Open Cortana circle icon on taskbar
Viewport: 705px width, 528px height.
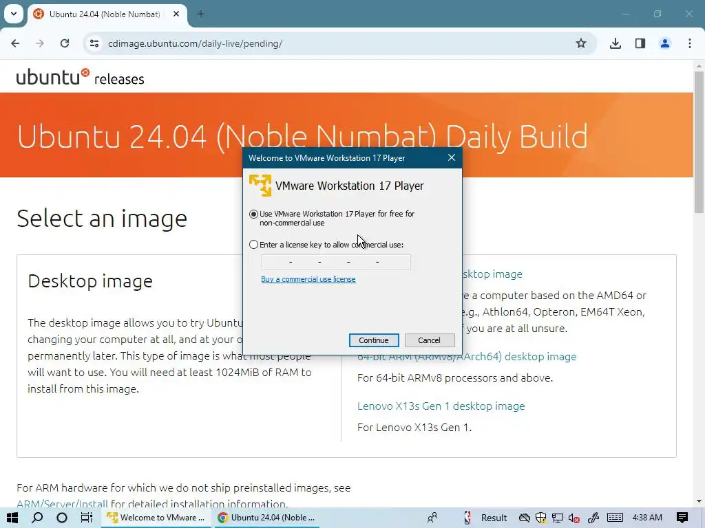click(62, 518)
